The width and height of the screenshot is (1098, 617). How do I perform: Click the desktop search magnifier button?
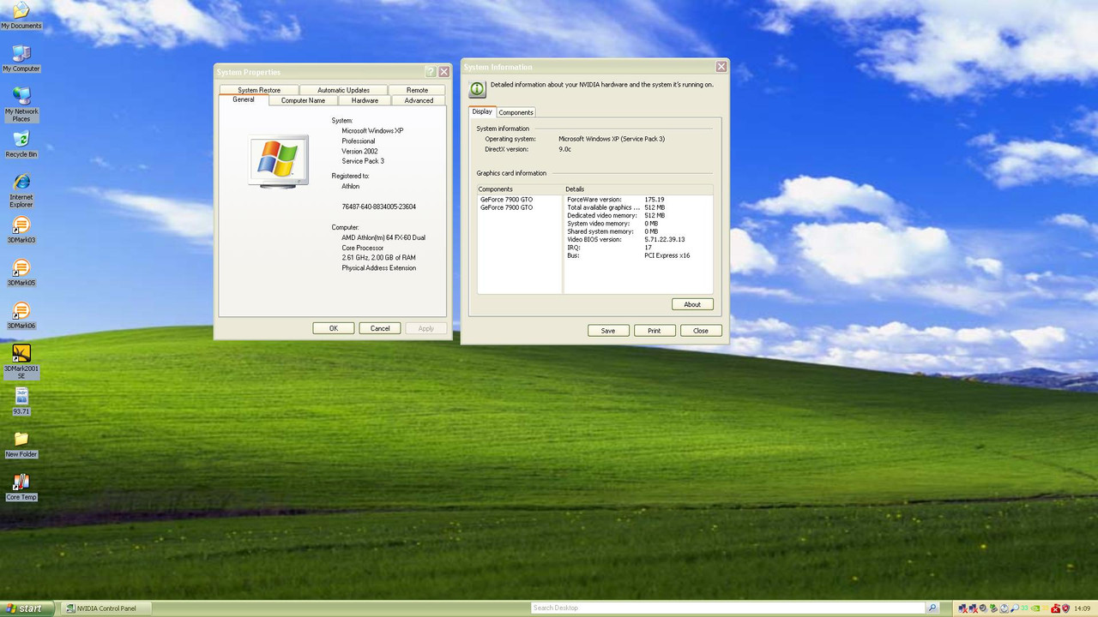(x=932, y=608)
